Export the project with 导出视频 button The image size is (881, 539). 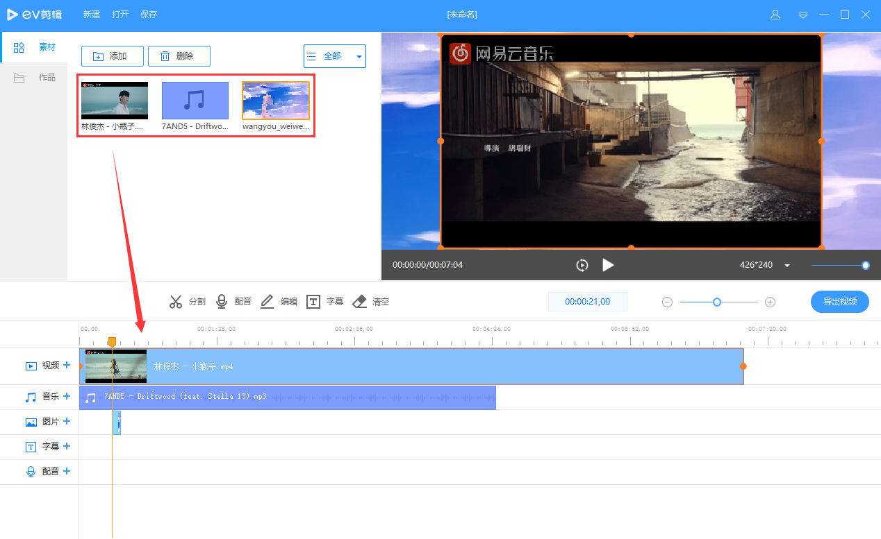point(839,301)
